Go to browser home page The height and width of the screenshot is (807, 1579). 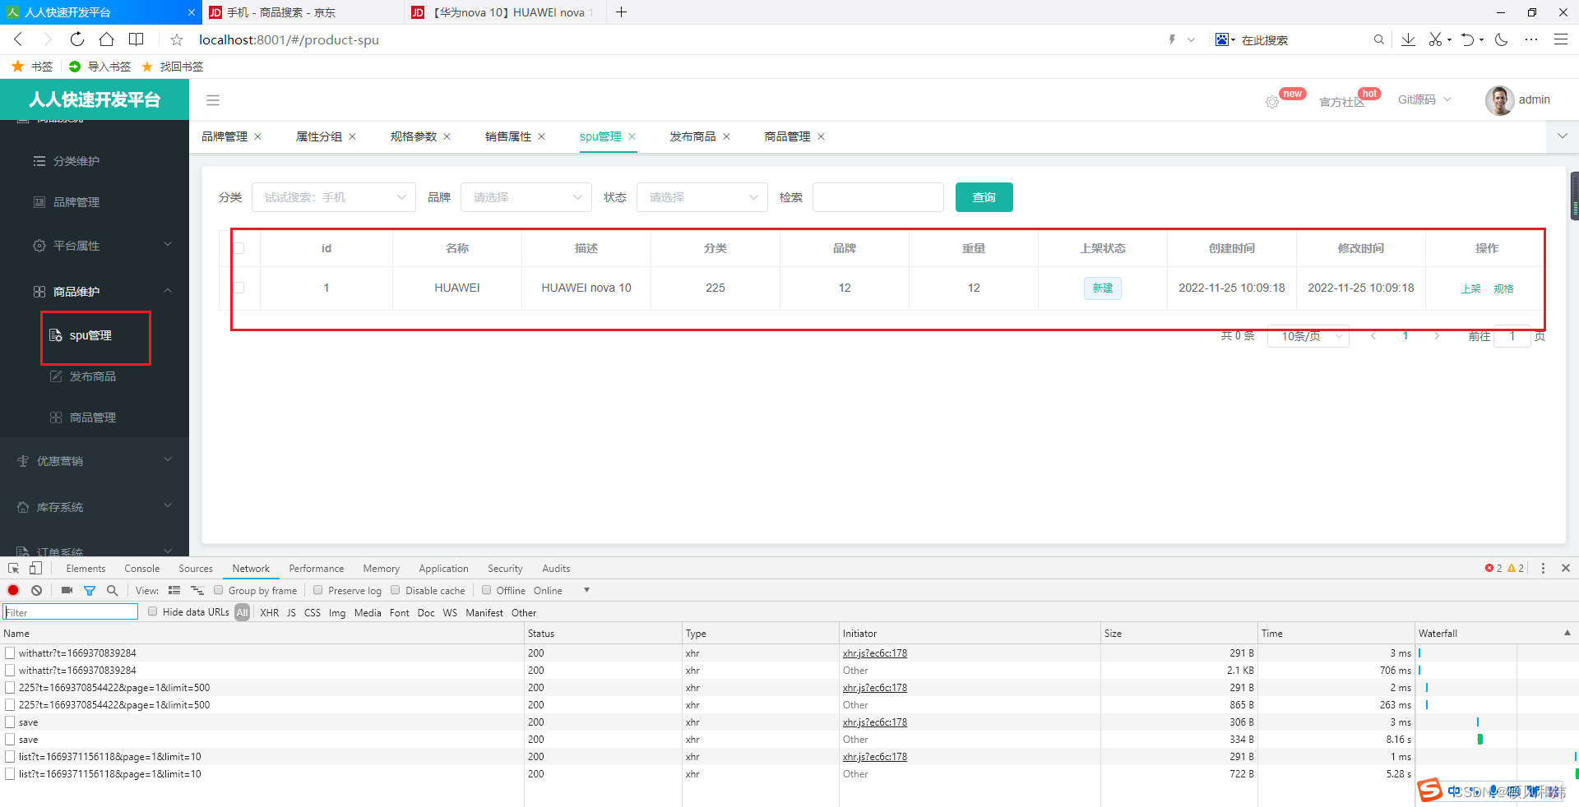coord(106,39)
